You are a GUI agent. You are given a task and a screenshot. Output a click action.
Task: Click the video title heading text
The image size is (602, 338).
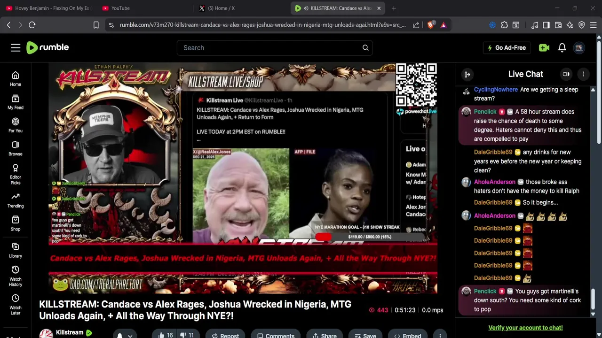195,310
